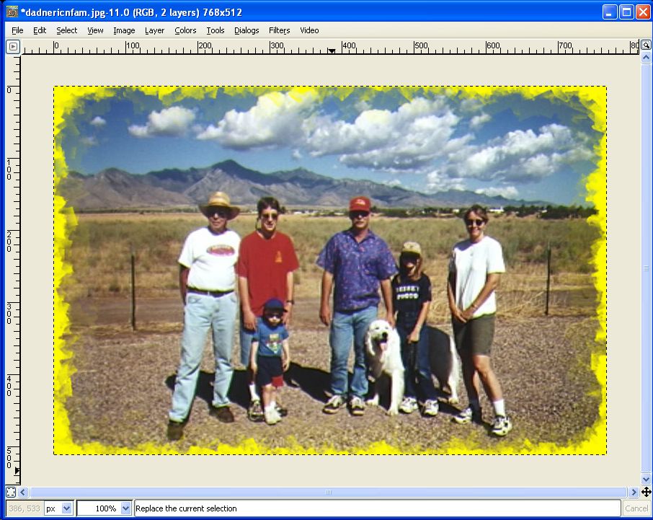The height and width of the screenshot is (520, 653).
Task: Open the Image menu
Action: [124, 30]
